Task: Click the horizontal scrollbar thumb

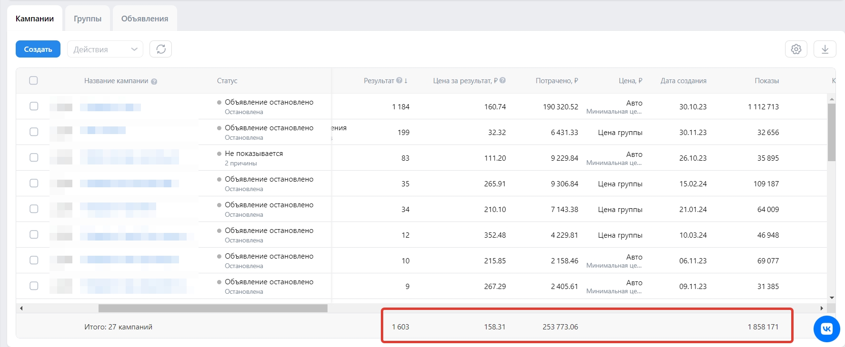Action: coord(213,308)
